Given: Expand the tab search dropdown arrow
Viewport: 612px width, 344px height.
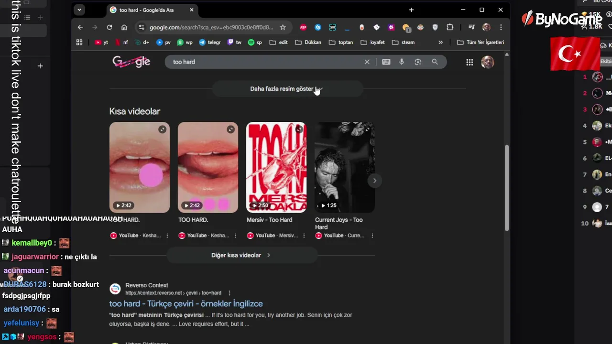Looking at the screenshot, I should (79, 10).
